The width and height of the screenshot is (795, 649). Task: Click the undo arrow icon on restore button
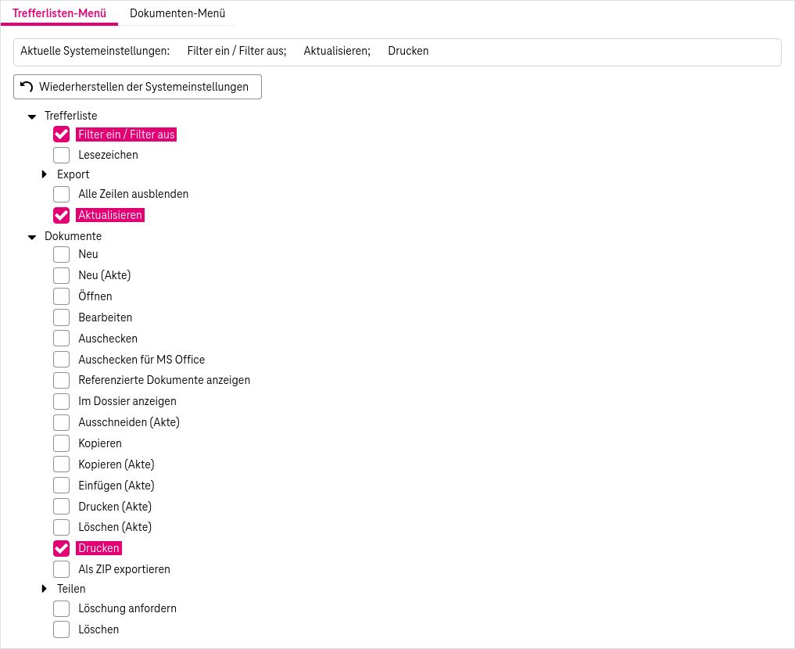(x=27, y=87)
